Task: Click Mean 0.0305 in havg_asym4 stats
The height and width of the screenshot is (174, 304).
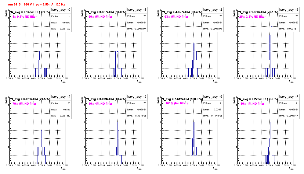Action: point(61,110)
